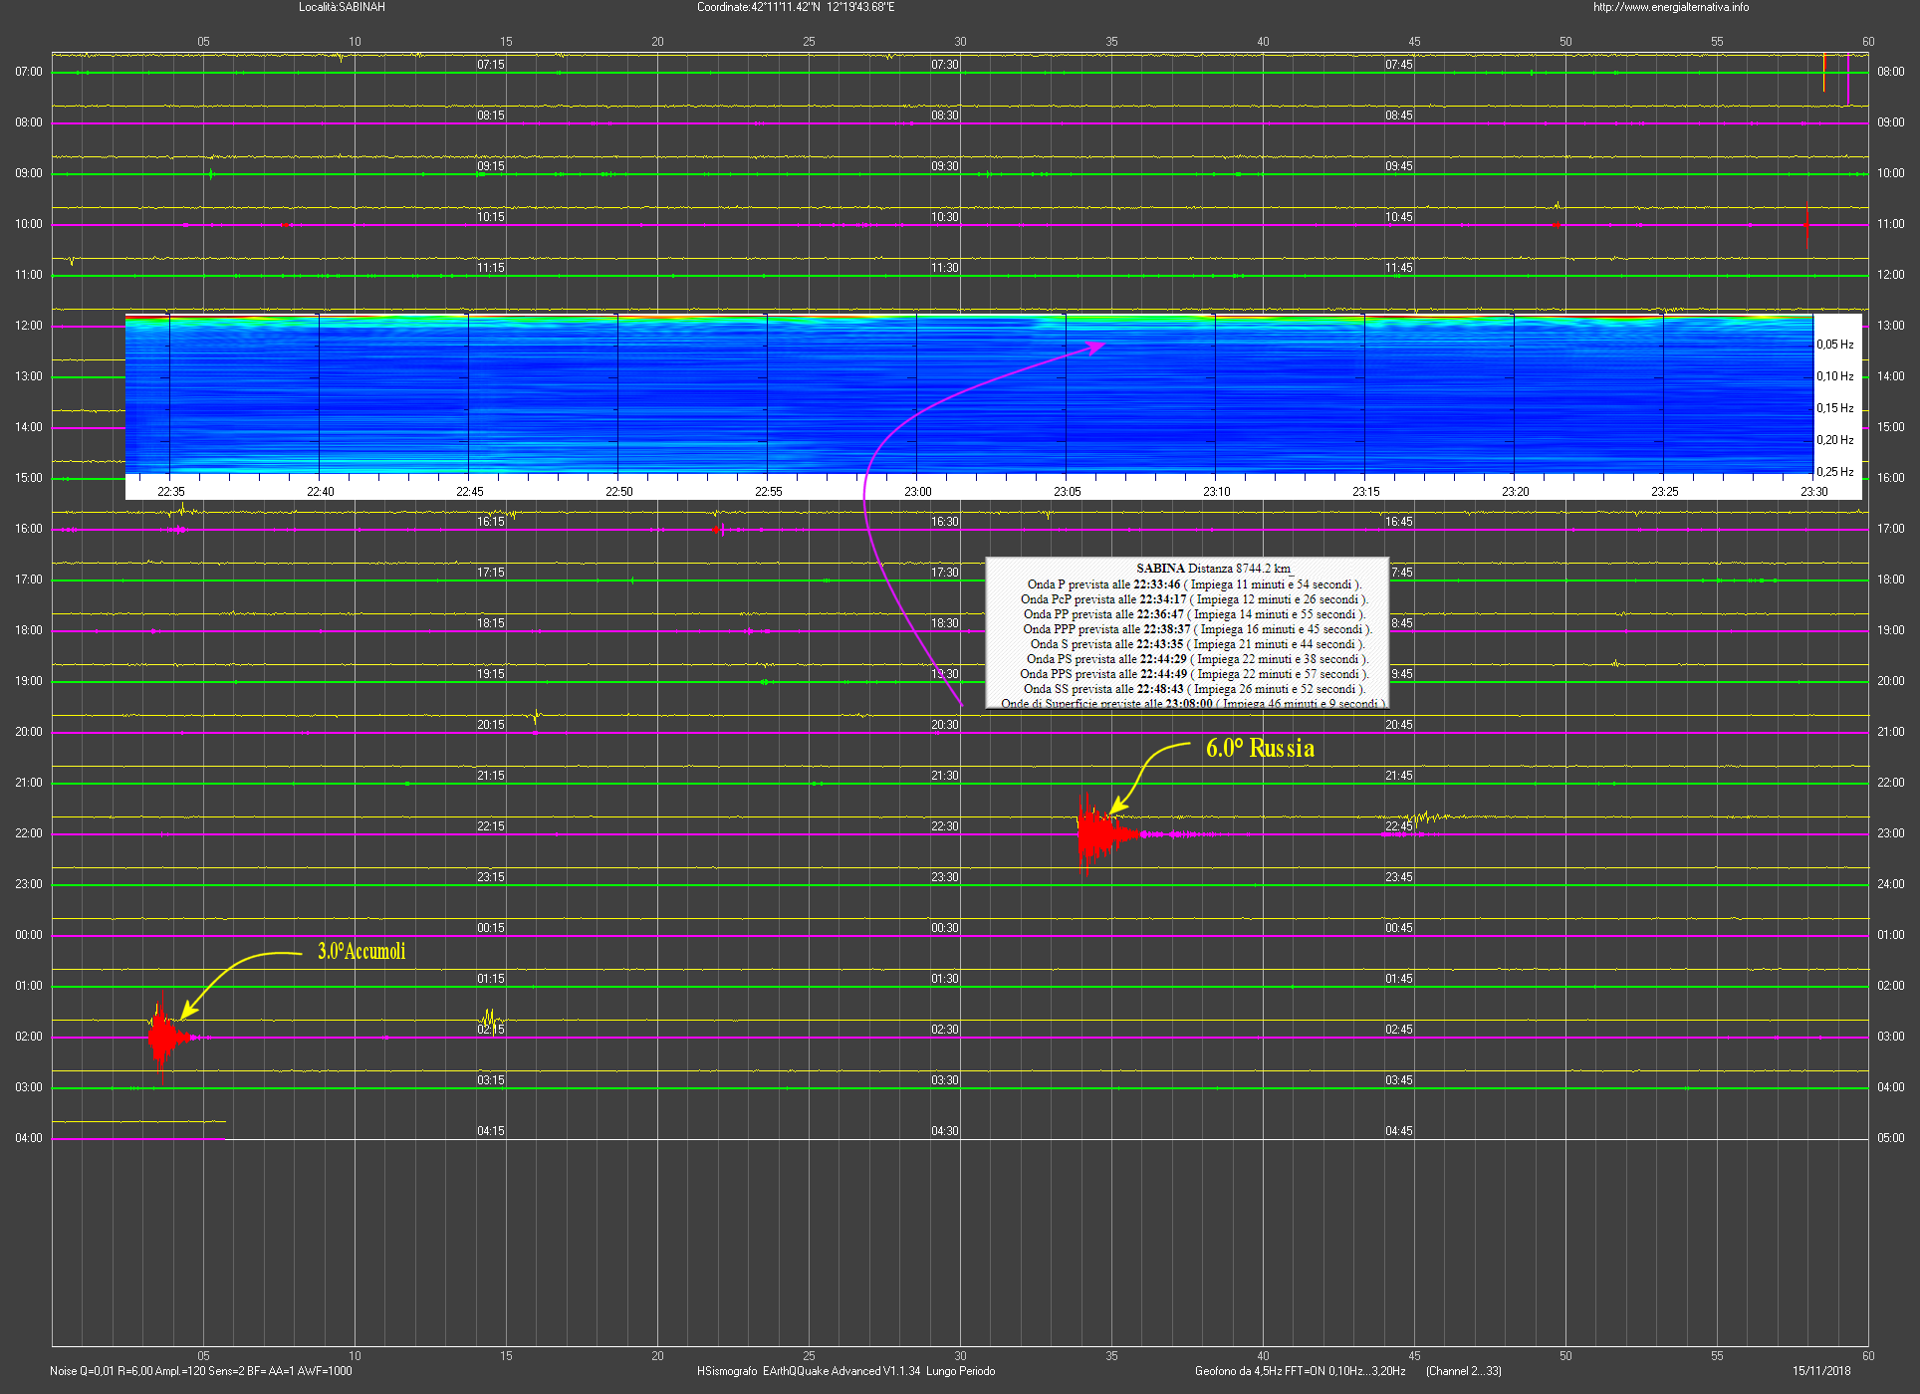Select the '6.0° Russia' annotation label
The height and width of the screenshot is (1394, 1920).
click(x=1260, y=748)
